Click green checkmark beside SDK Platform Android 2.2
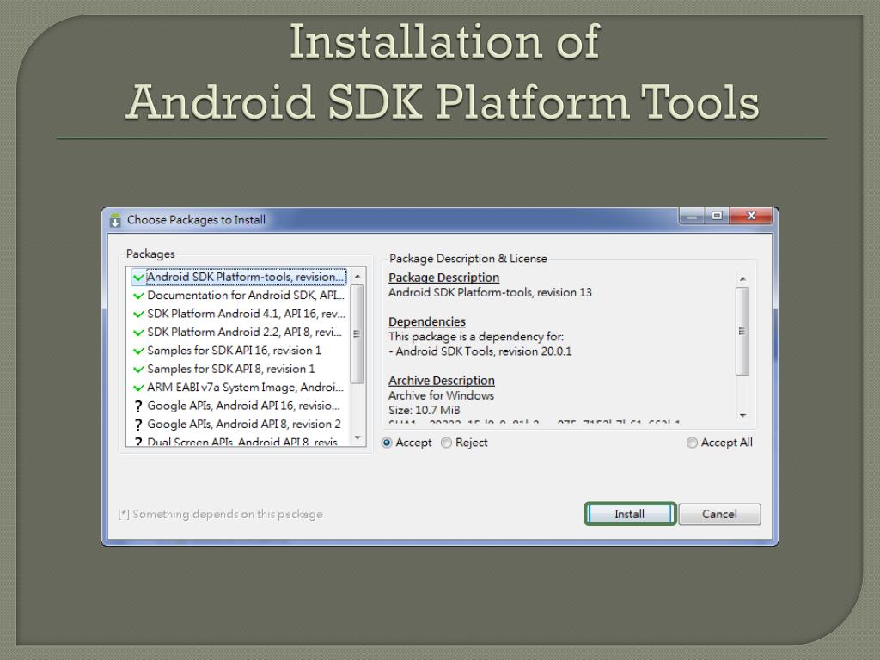Image resolution: width=880 pixels, height=660 pixels. pyautogui.click(x=138, y=333)
